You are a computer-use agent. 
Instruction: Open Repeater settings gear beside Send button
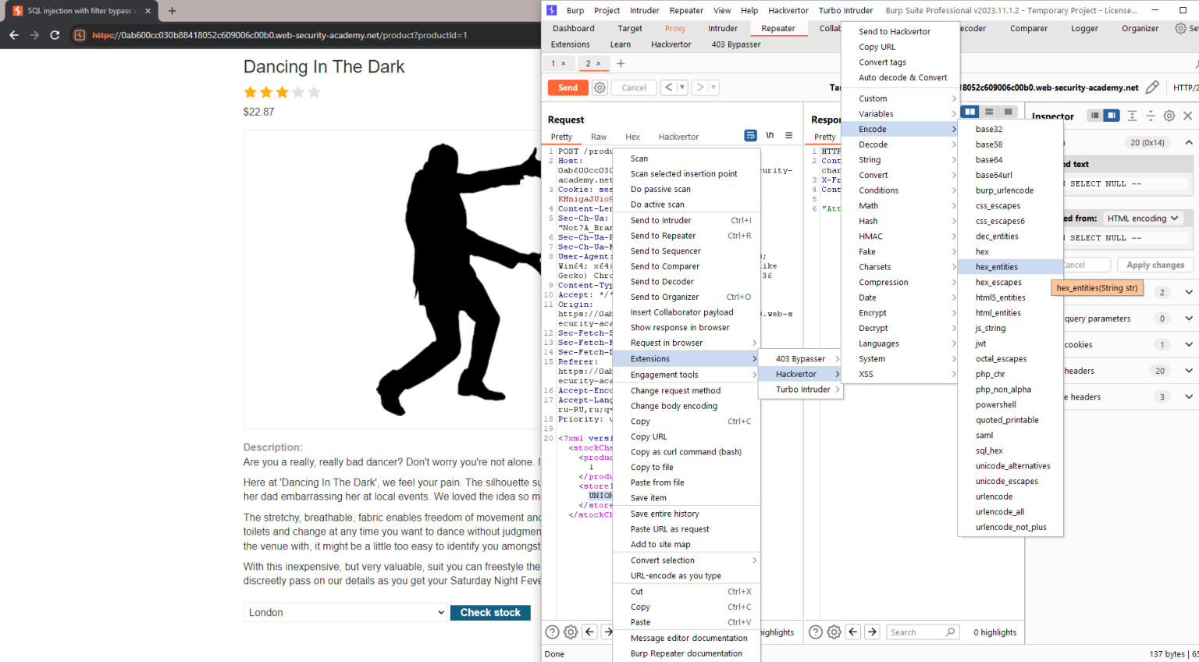point(599,87)
